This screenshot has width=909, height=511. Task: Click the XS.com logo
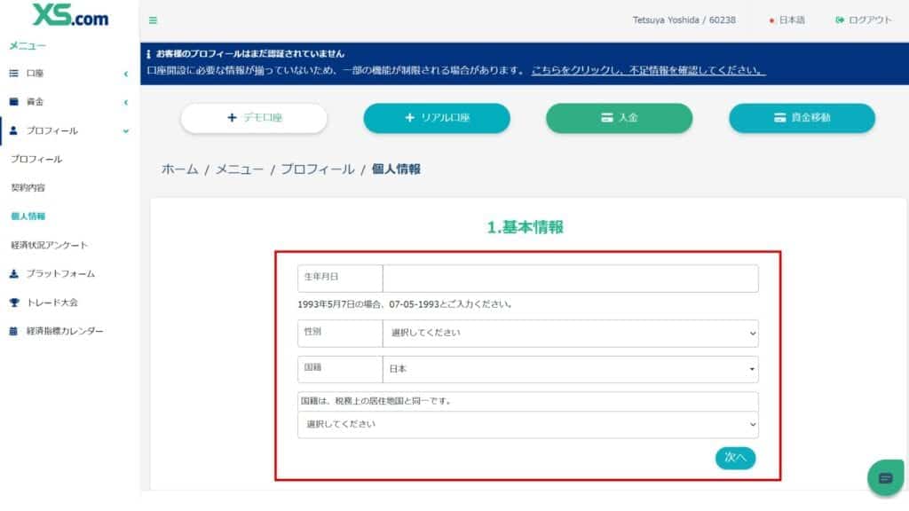[70, 15]
